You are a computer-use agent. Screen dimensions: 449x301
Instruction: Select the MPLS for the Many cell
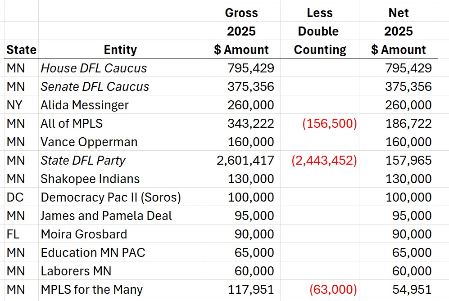coord(120,289)
